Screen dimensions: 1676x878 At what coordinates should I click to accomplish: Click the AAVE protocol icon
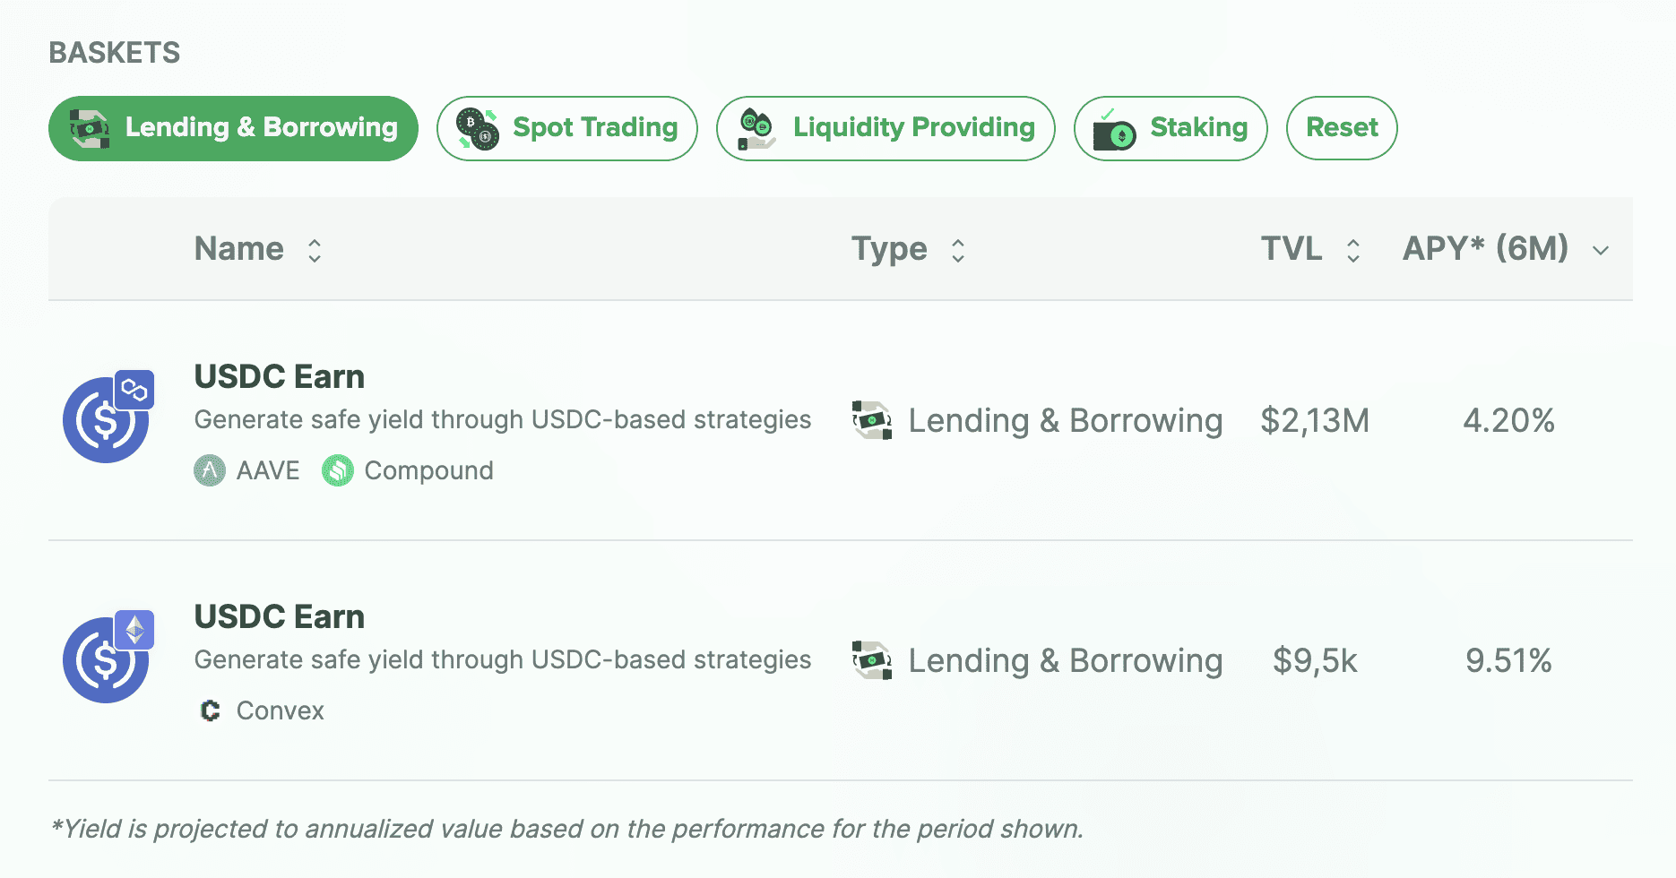pos(210,470)
